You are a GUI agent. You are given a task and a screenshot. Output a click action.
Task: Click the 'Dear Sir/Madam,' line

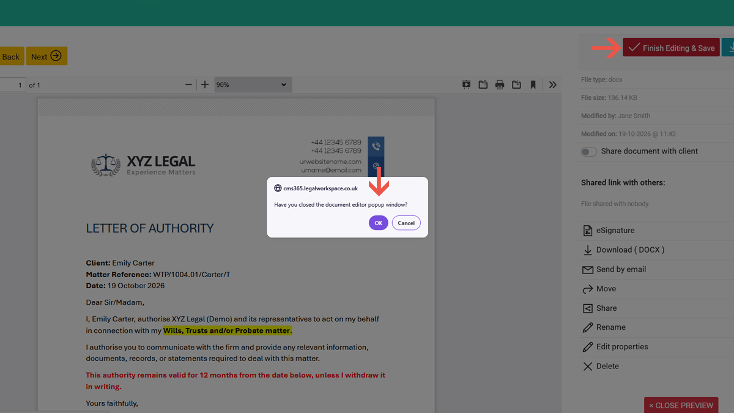tap(115, 302)
